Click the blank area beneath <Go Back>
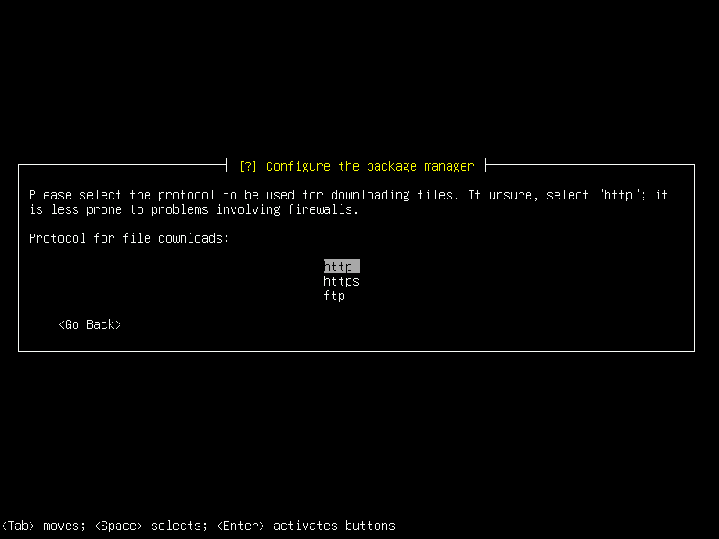The height and width of the screenshot is (539, 719). click(x=89, y=340)
